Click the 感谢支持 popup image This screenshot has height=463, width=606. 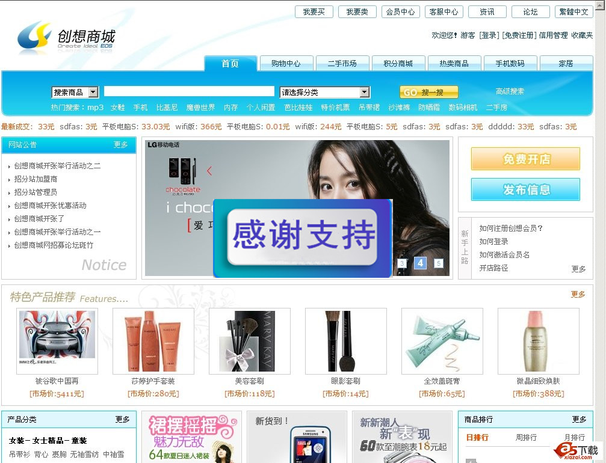303,238
